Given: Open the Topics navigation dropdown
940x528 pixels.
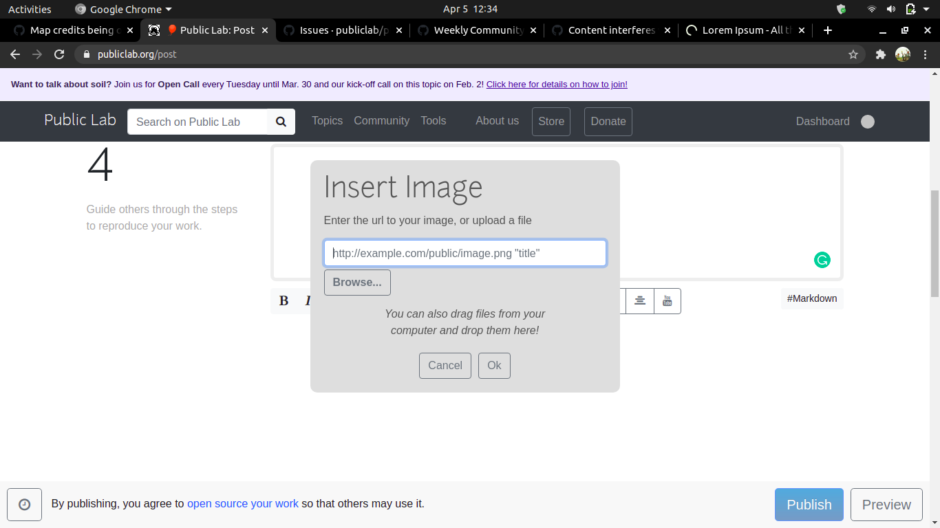Looking at the screenshot, I should click(327, 121).
